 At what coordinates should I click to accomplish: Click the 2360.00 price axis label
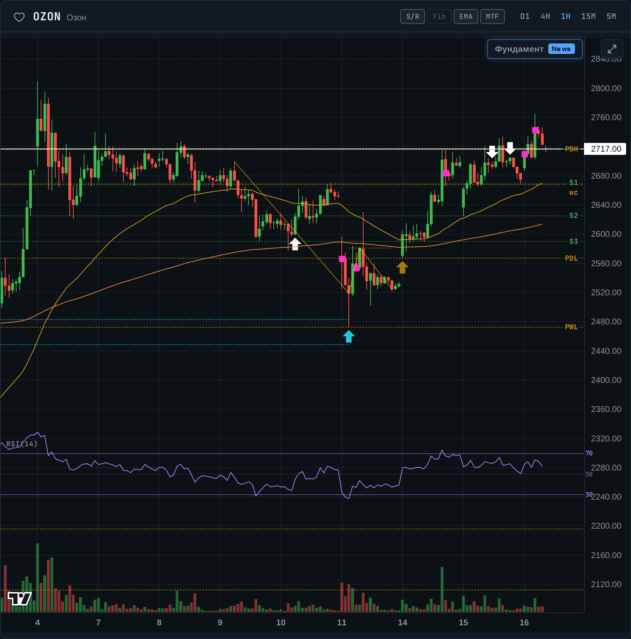coord(606,409)
